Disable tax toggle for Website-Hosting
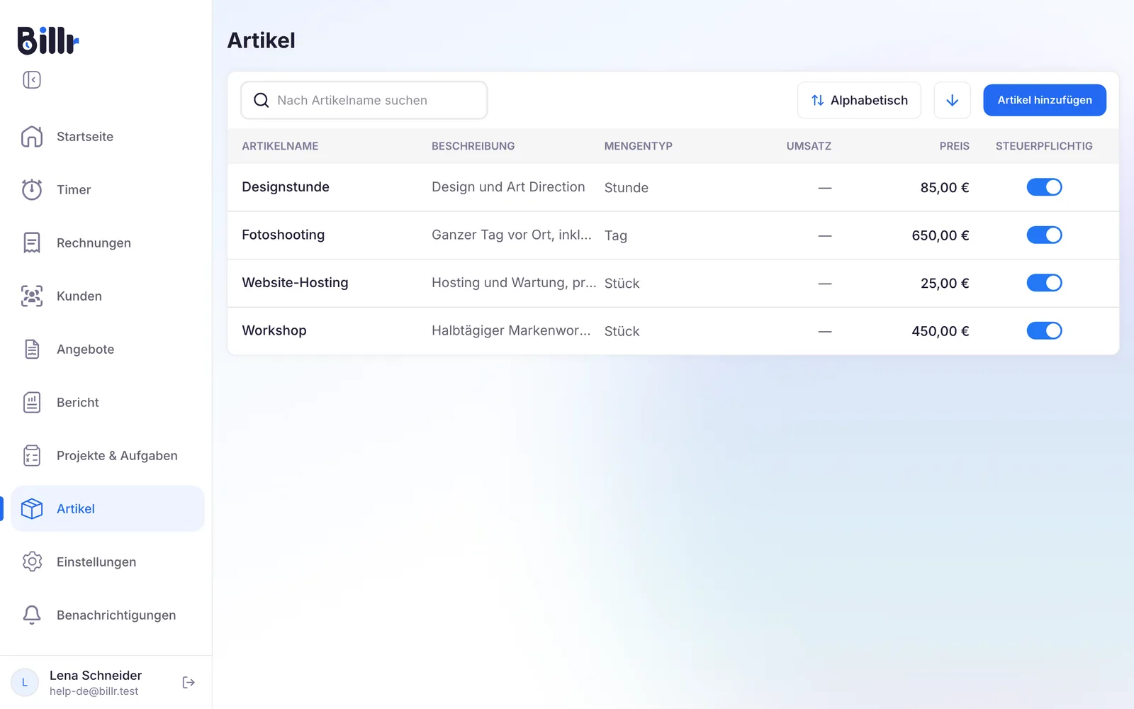Viewport: 1134px width, 709px height. click(1044, 283)
